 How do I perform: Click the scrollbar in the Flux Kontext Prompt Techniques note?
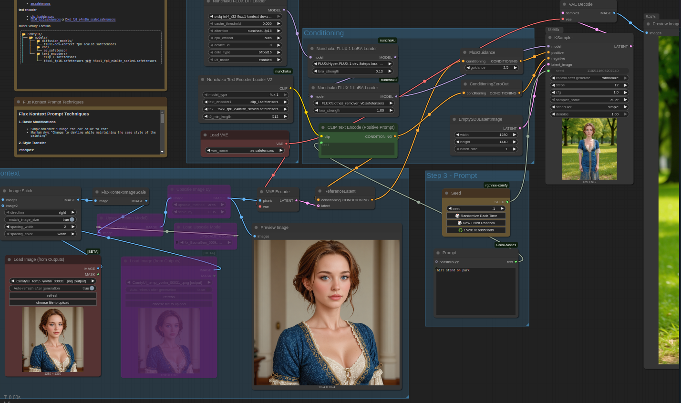[162, 131]
